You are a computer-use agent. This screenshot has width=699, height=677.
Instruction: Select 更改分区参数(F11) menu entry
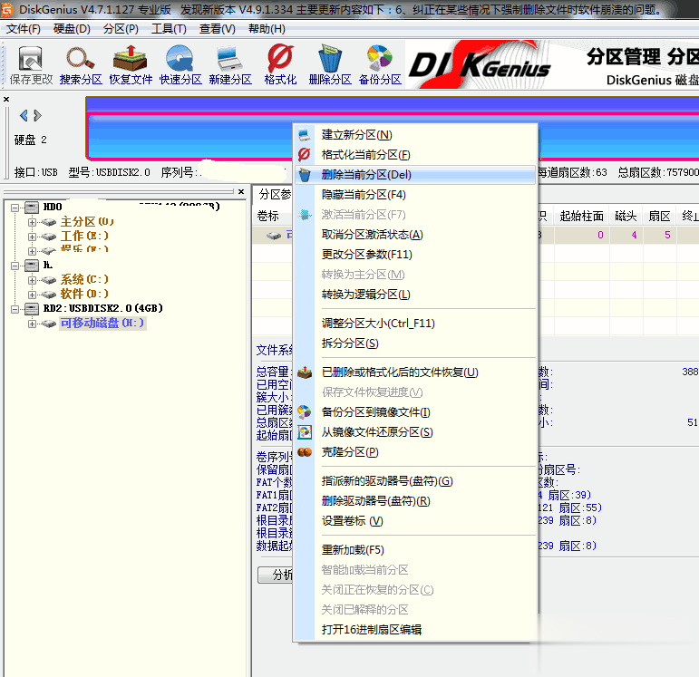[415, 255]
